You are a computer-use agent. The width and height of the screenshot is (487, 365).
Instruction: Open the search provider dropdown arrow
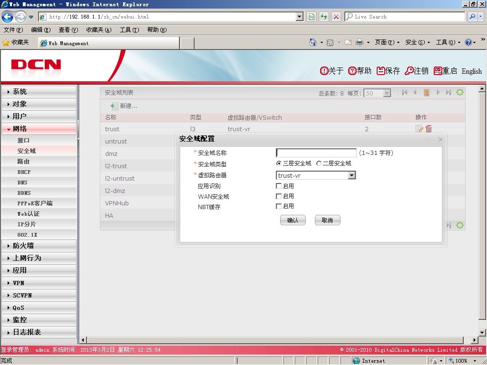click(x=480, y=17)
